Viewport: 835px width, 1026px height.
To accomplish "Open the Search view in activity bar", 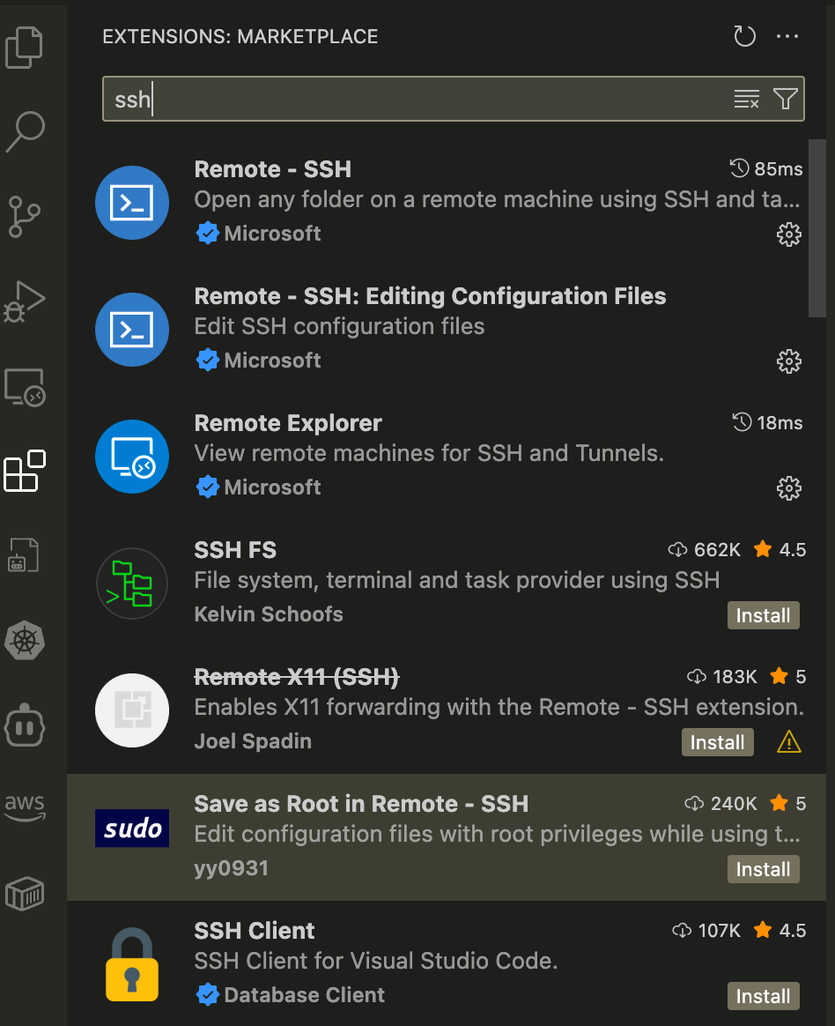I will click(26, 130).
